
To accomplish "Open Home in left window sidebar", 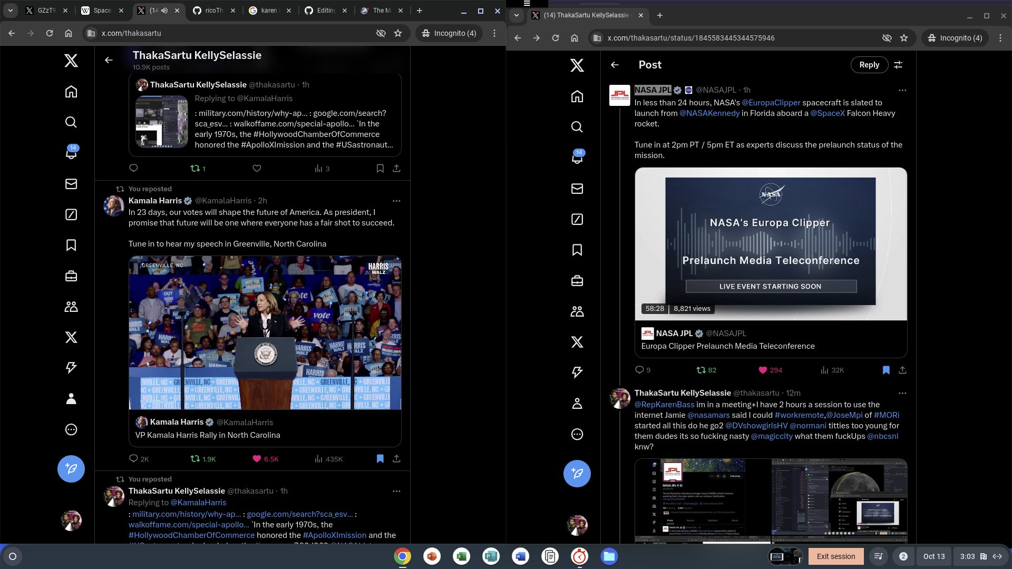I will pyautogui.click(x=71, y=92).
